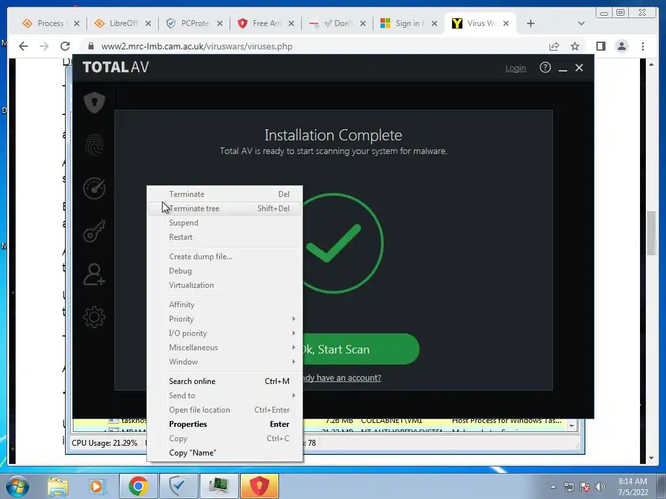
Task: Open the TotalAV shield protection icon in sidebar
Action: (94, 103)
